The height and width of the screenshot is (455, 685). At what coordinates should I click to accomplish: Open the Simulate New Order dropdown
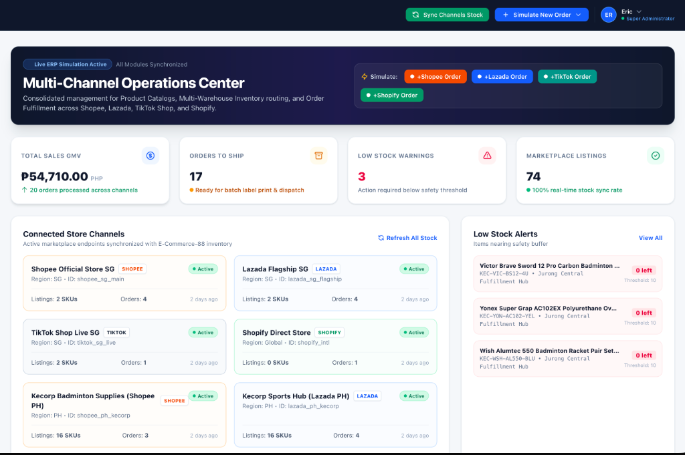541,15
